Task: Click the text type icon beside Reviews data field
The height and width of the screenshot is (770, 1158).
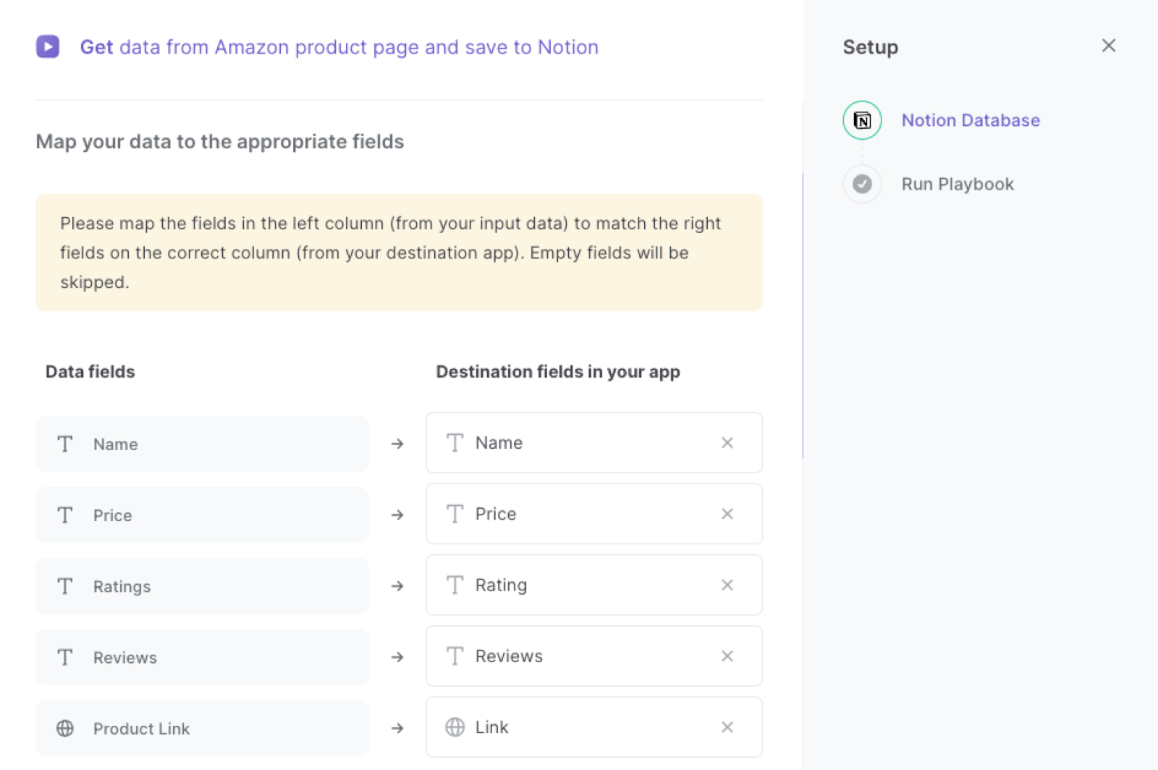Action: (x=65, y=657)
